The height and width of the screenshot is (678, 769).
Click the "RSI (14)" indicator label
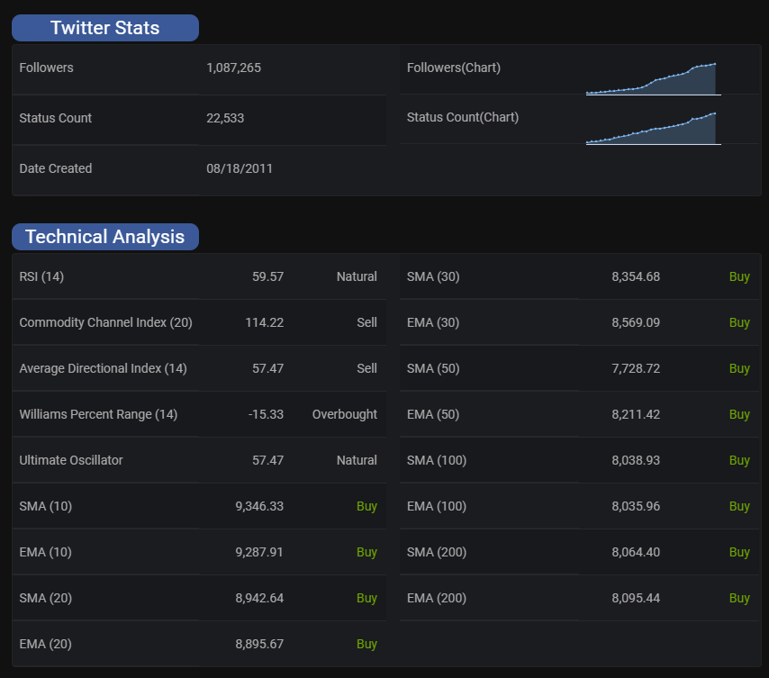pos(41,276)
